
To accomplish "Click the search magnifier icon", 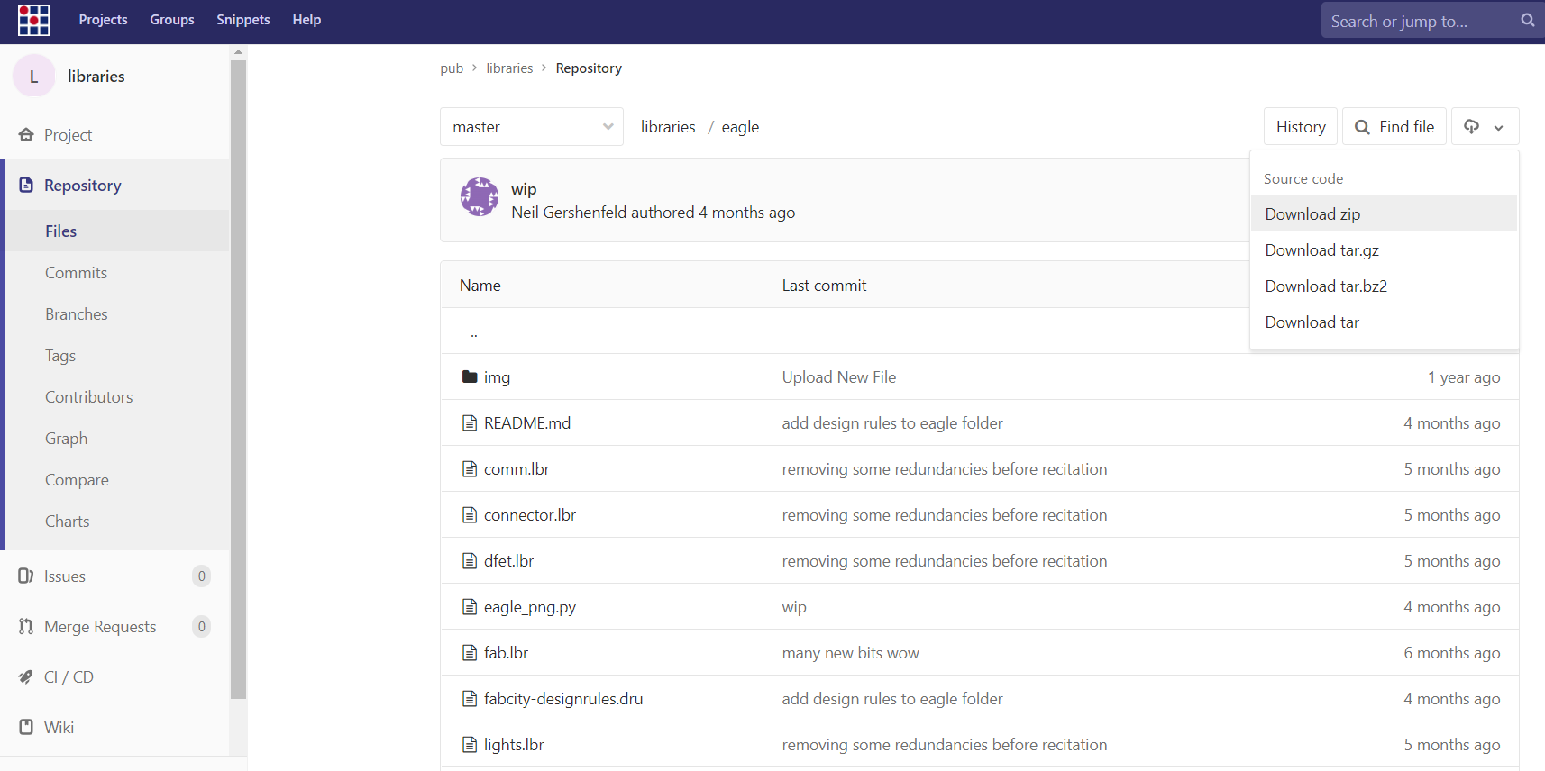I will click(x=1527, y=20).
